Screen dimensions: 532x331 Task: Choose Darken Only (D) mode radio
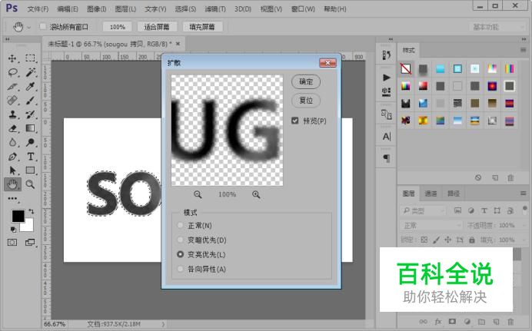tap(180, 240)
